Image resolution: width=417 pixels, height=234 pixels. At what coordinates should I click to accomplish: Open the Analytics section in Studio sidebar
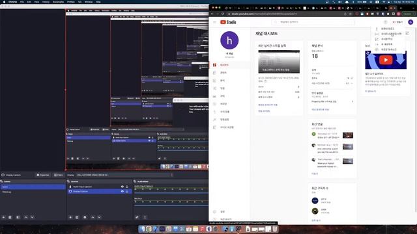(x=229, y=81)
